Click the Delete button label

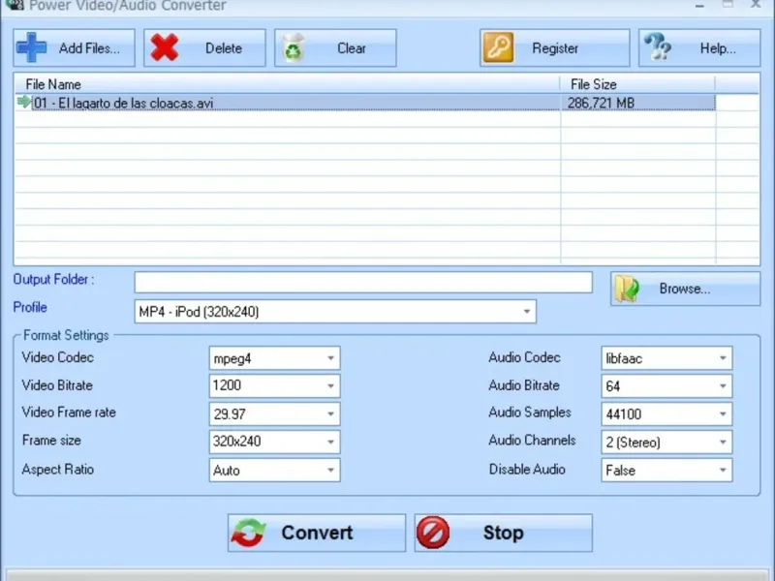click(224, 48)
